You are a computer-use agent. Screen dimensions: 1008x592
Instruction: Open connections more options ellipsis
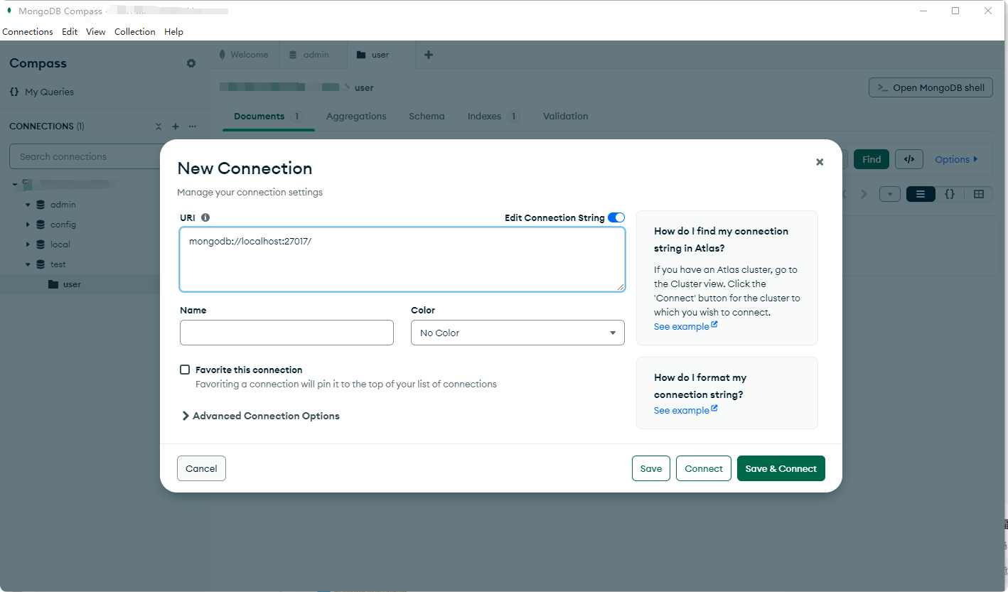[x=193, y=127]
